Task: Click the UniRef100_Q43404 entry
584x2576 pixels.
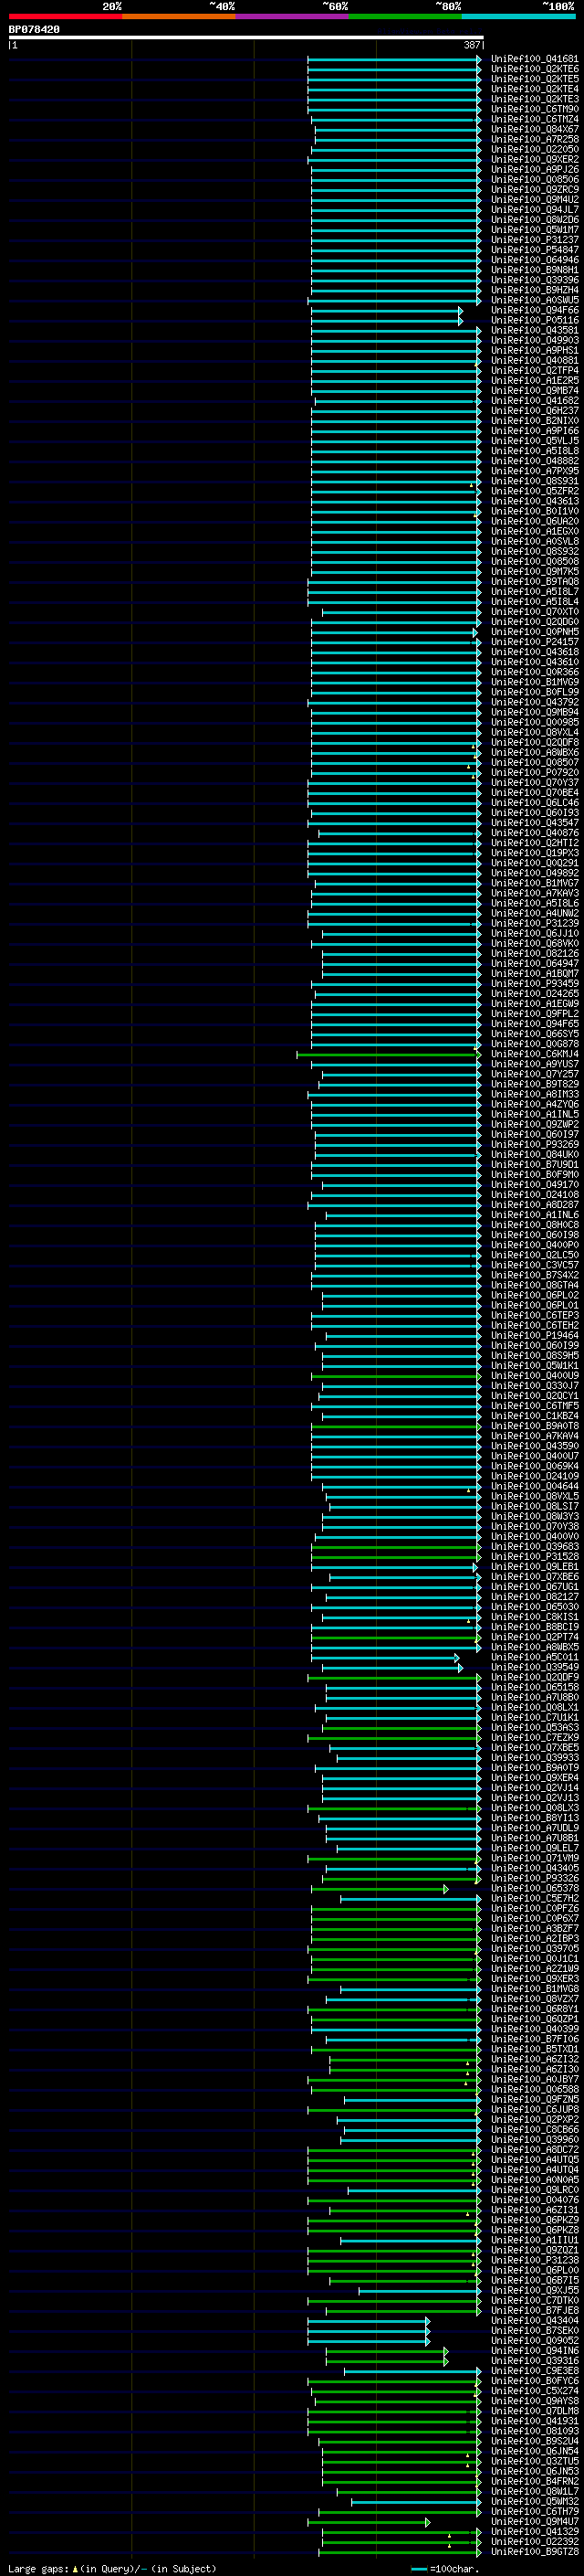Action: [534, 2320]
